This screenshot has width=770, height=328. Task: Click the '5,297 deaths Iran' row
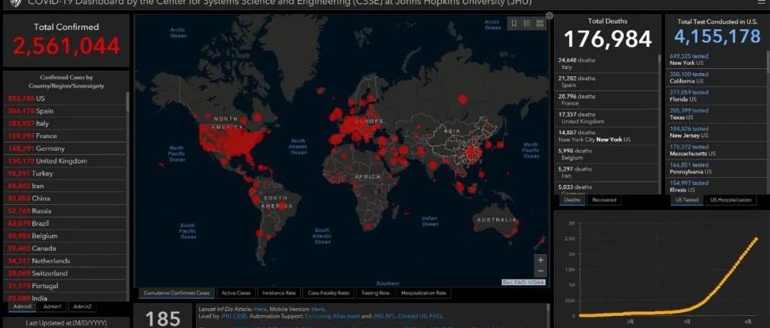click(x=606, y=173)
